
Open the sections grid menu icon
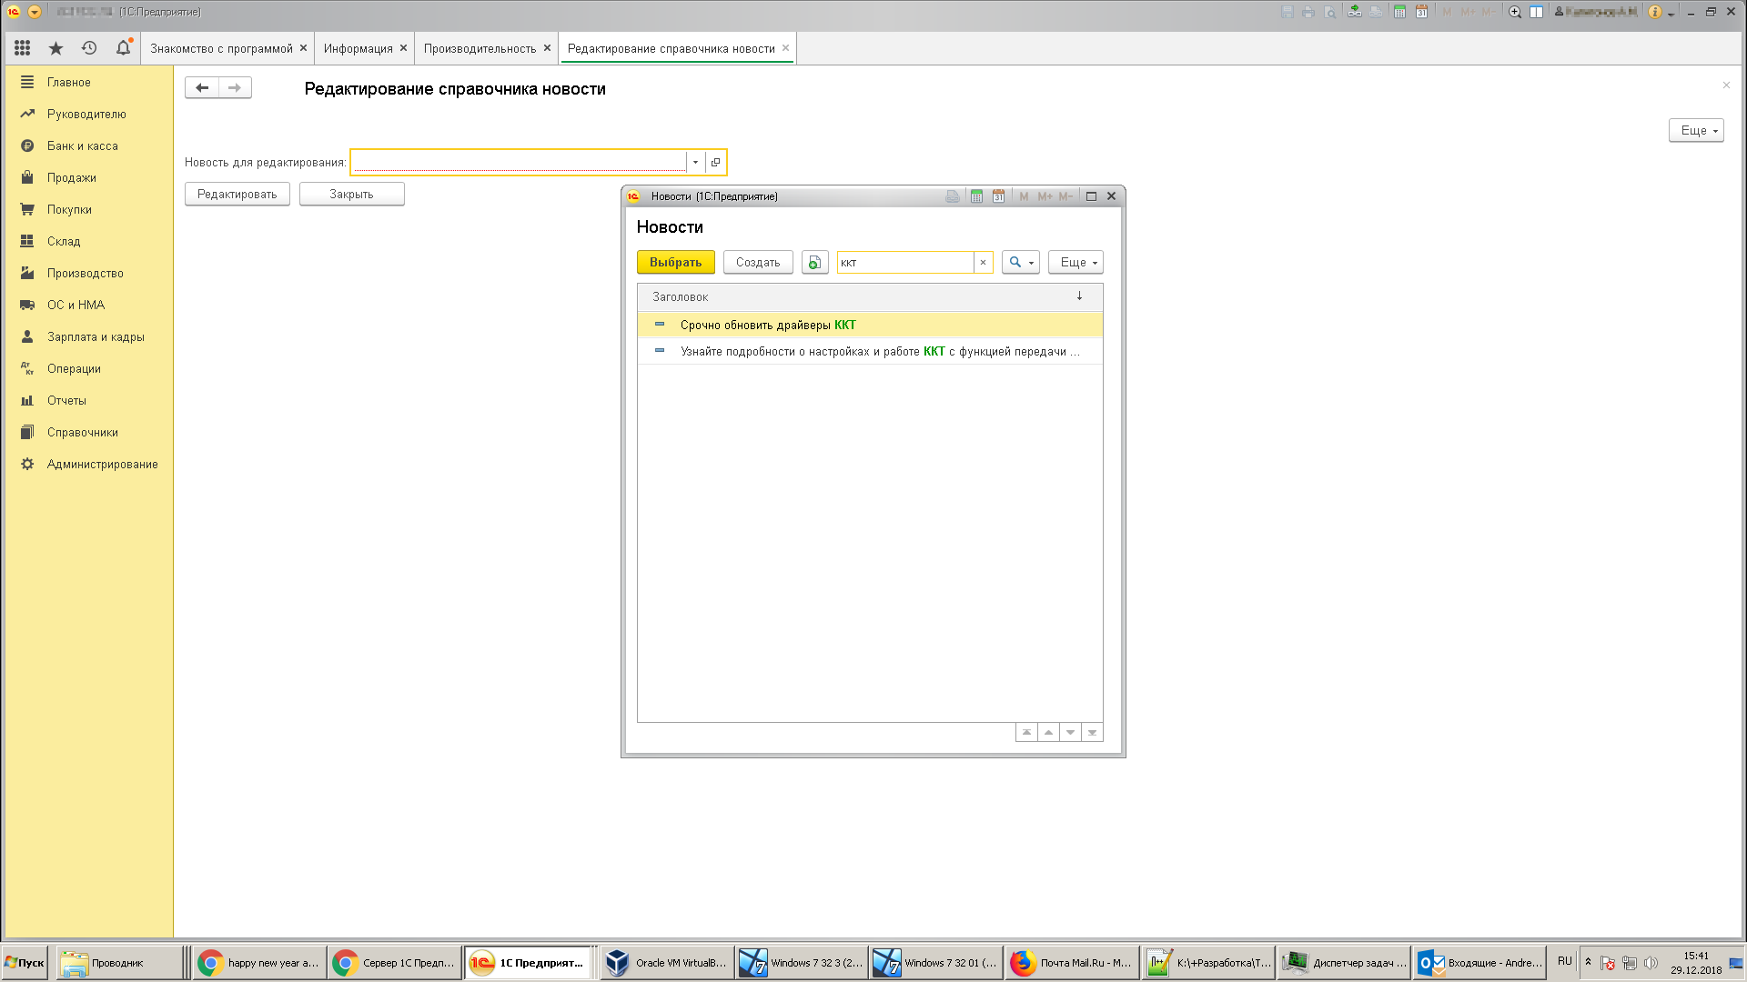point(23,48)
